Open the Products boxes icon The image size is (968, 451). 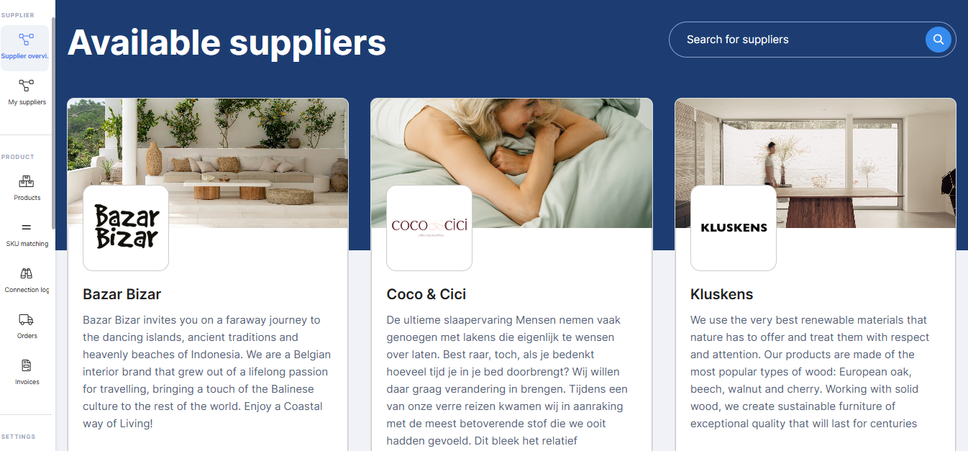[x=27, y=181]
